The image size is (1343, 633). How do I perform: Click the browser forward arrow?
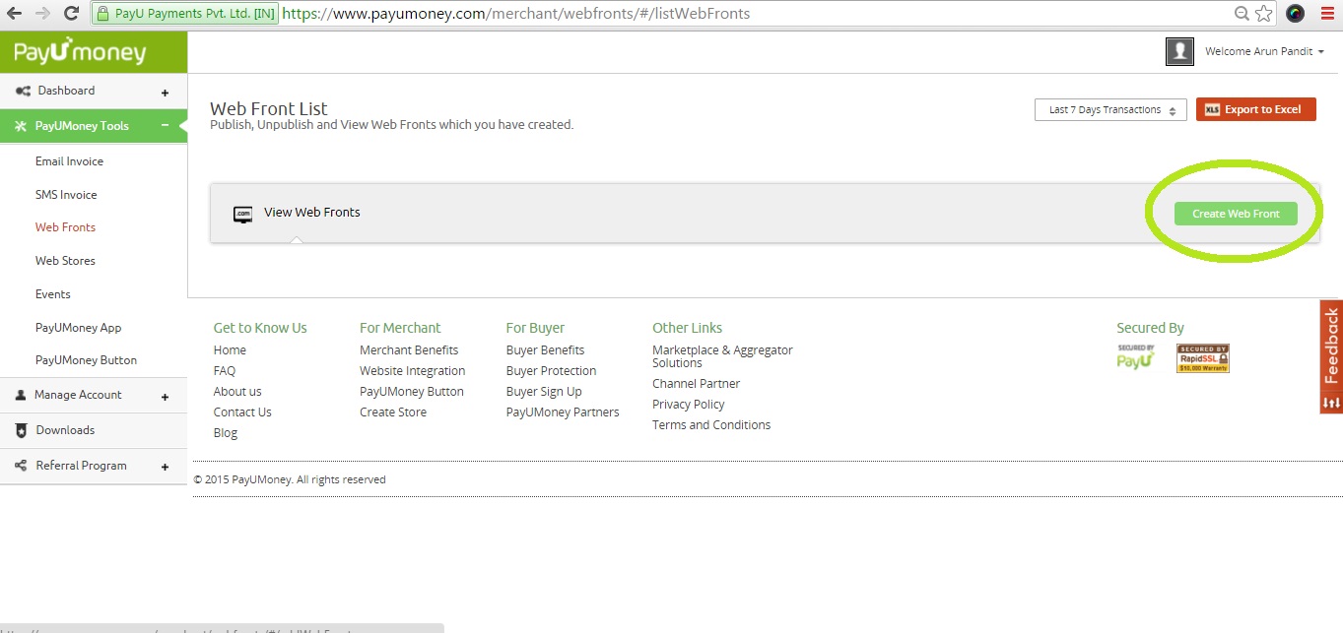coord(42,14)
